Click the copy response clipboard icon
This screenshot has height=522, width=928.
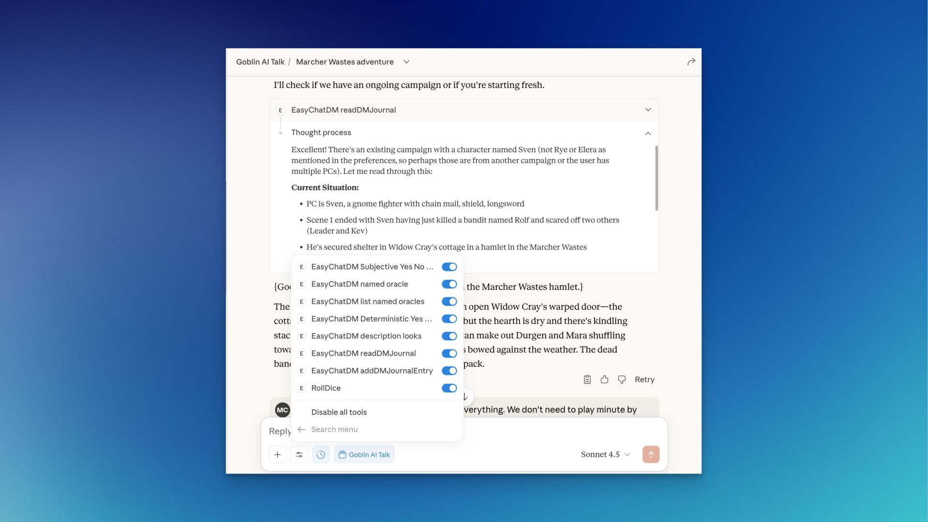tap(587, 379)
